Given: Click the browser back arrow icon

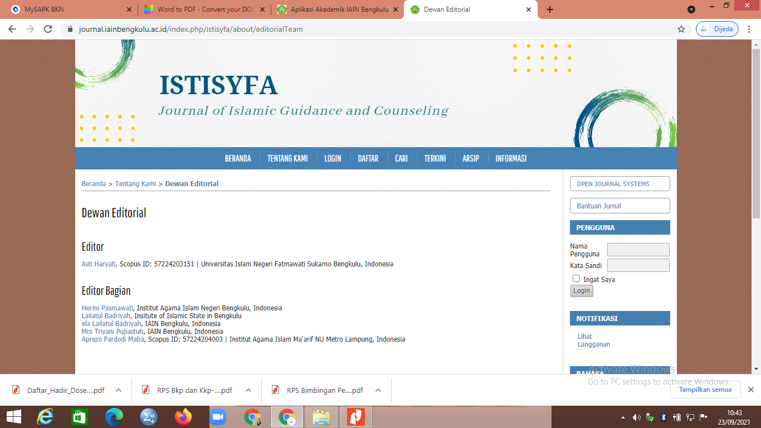Looking at the screenshot, I should [x=12, y=29].
